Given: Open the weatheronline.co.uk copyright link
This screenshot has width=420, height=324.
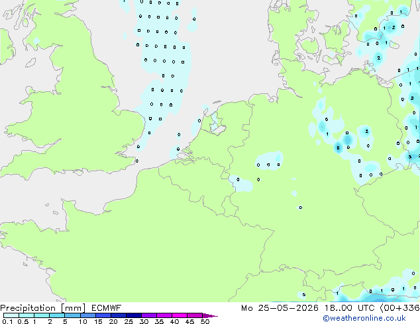Looking at the screenshot, I should (x=364, y=318).
